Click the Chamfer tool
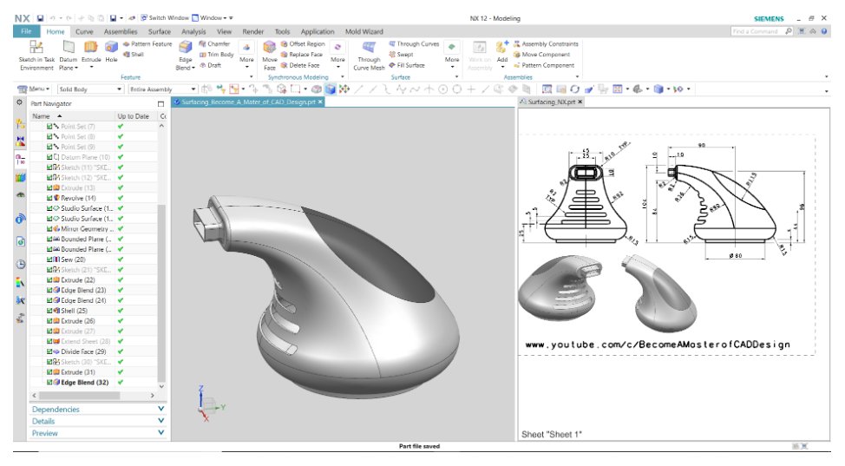The width and height of the screenshot is (845, 466). coord(214,43)
